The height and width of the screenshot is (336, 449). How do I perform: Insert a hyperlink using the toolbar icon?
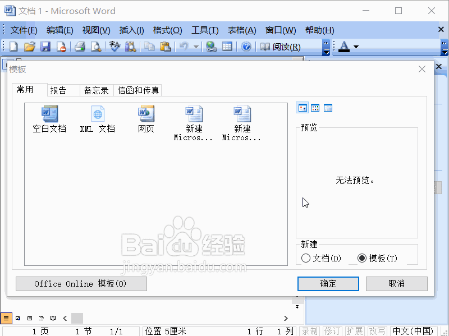click(212, 47)
